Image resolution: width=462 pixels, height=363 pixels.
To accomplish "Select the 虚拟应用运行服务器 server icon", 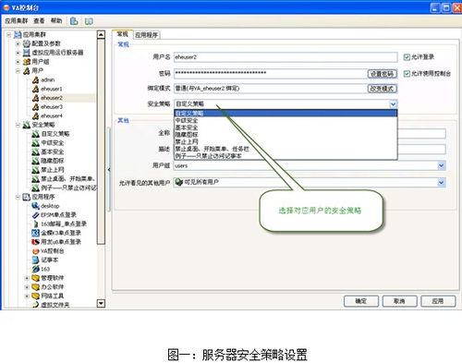I will pyautogui.click(x=27, y=53).
